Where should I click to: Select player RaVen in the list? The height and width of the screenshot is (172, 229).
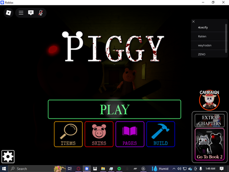208,36
